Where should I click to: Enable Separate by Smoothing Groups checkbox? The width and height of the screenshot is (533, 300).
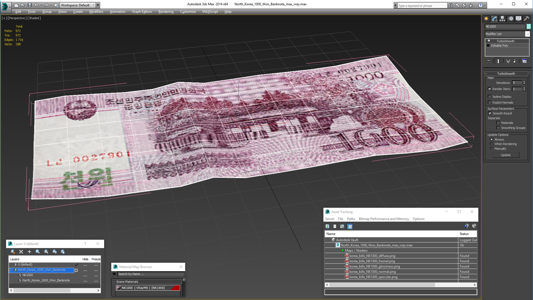pos(498,128)
